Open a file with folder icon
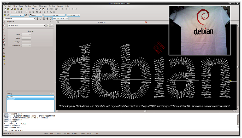The width and height of the screenshot is (242, 138). pyautogui.click(x=8, y=9)
